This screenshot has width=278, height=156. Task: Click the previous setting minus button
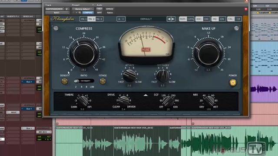(x=73, y=13)
